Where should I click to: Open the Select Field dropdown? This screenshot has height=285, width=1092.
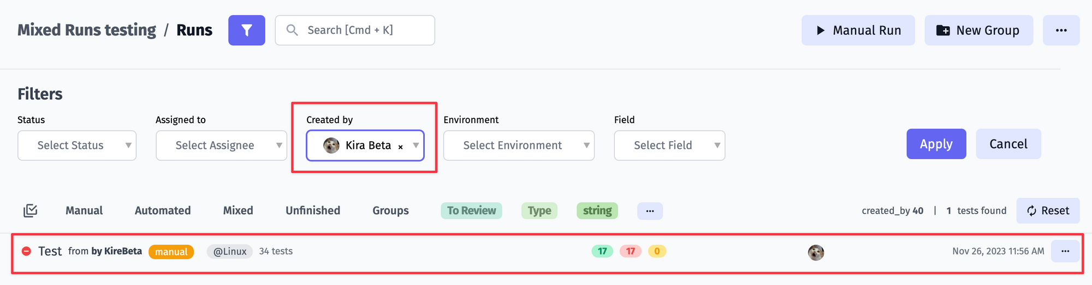[x=669, y=145]
